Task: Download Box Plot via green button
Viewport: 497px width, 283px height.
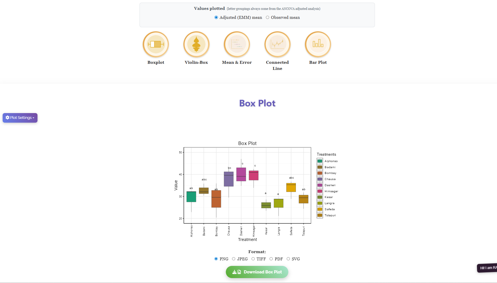Action: (x=257, y=272)
